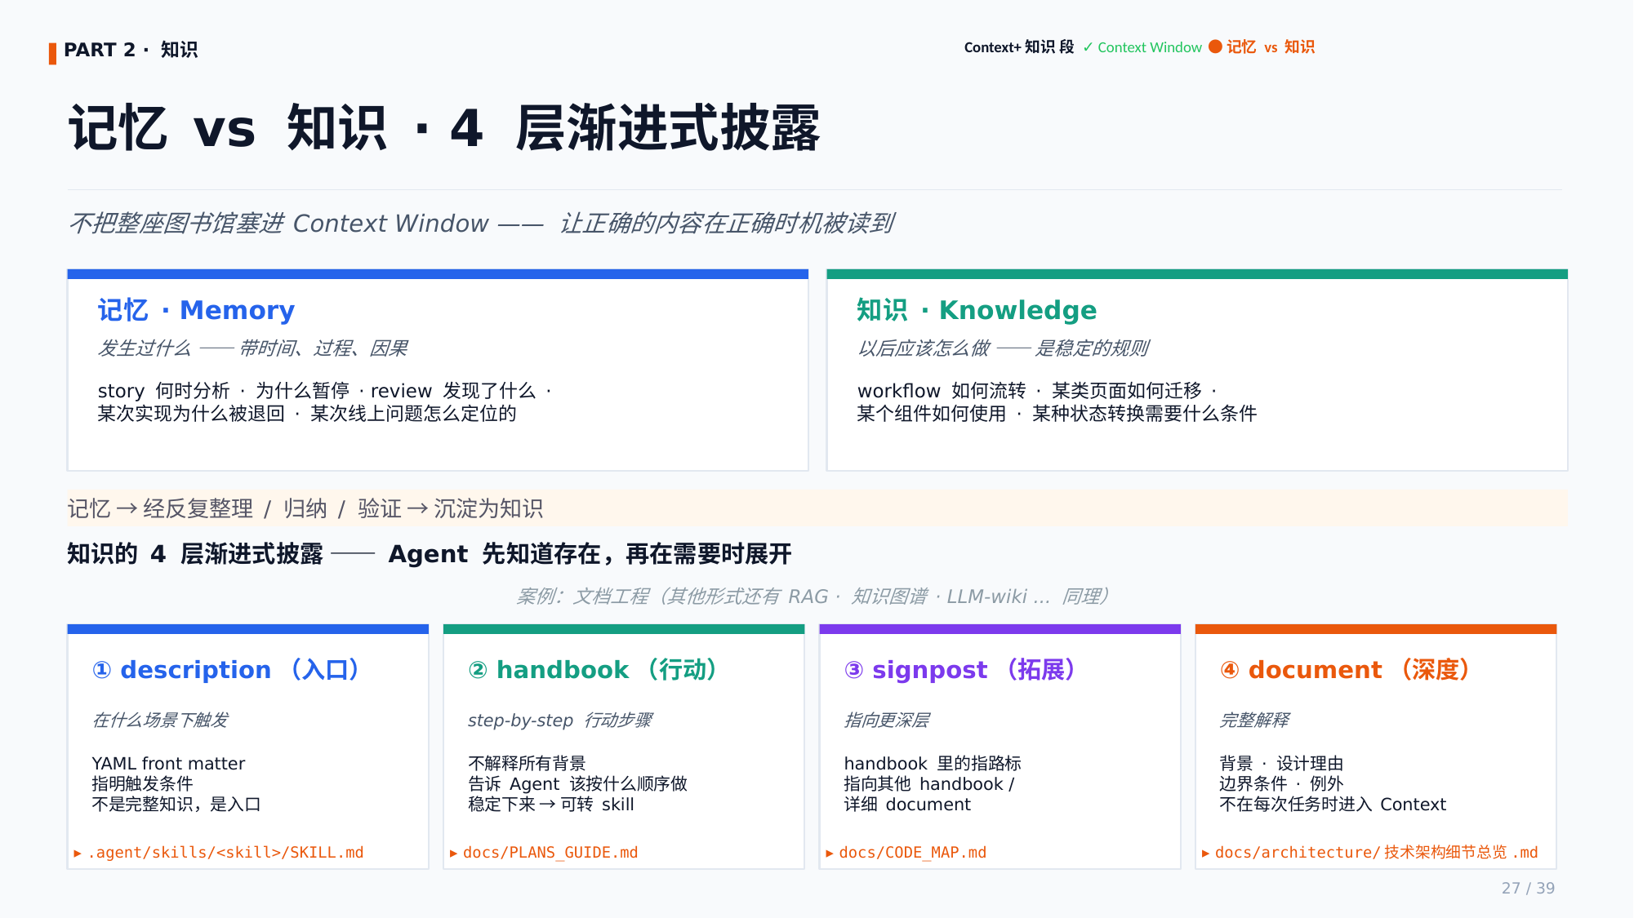
Task: Click the signpost (拓展) card title
Action: (959, 670)
